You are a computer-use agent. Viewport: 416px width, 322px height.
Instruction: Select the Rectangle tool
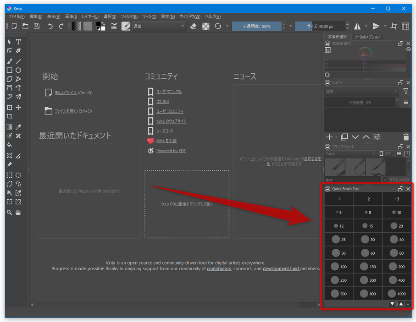tap(10, 70)
